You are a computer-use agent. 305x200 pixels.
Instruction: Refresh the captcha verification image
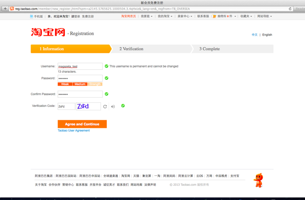pos(105,106)
